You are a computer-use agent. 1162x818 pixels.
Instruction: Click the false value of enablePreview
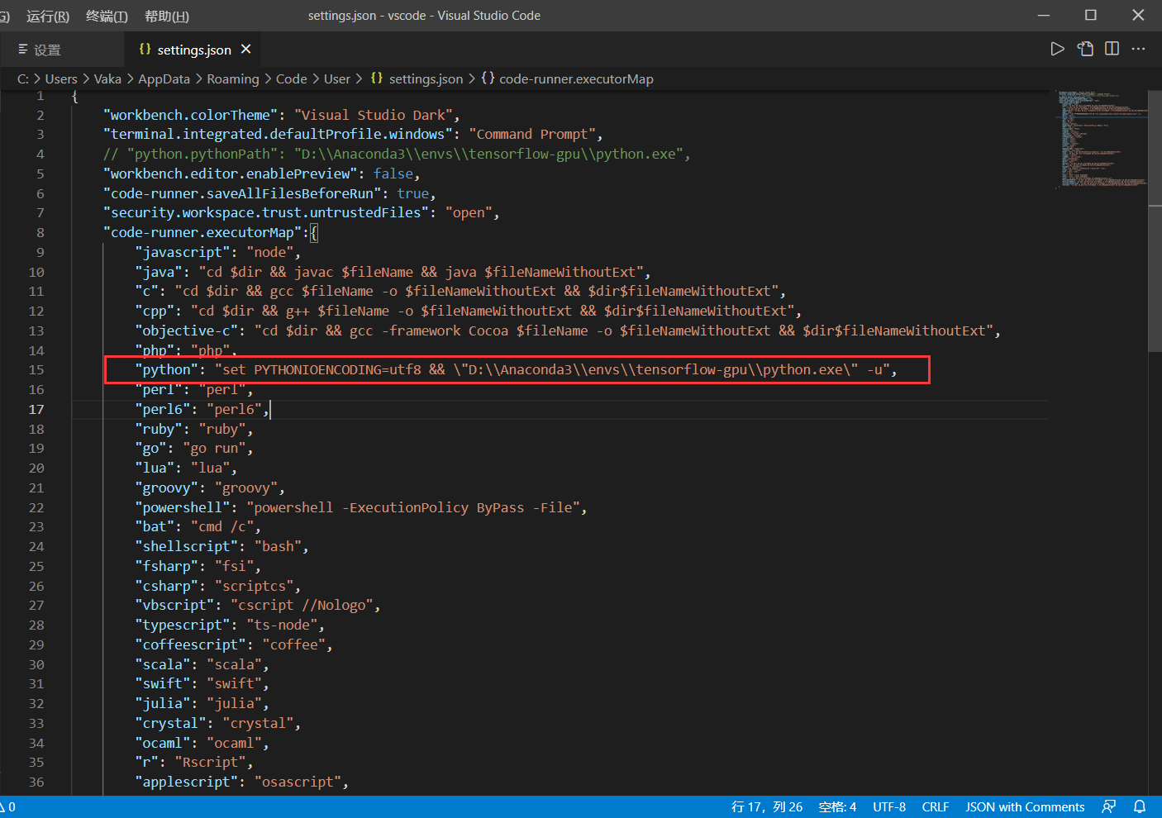[x=393, y=174]
